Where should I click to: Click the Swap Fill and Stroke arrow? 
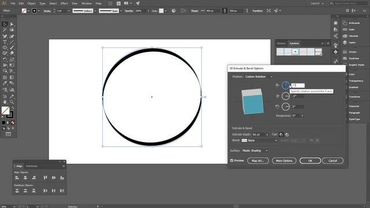(13, 108)
